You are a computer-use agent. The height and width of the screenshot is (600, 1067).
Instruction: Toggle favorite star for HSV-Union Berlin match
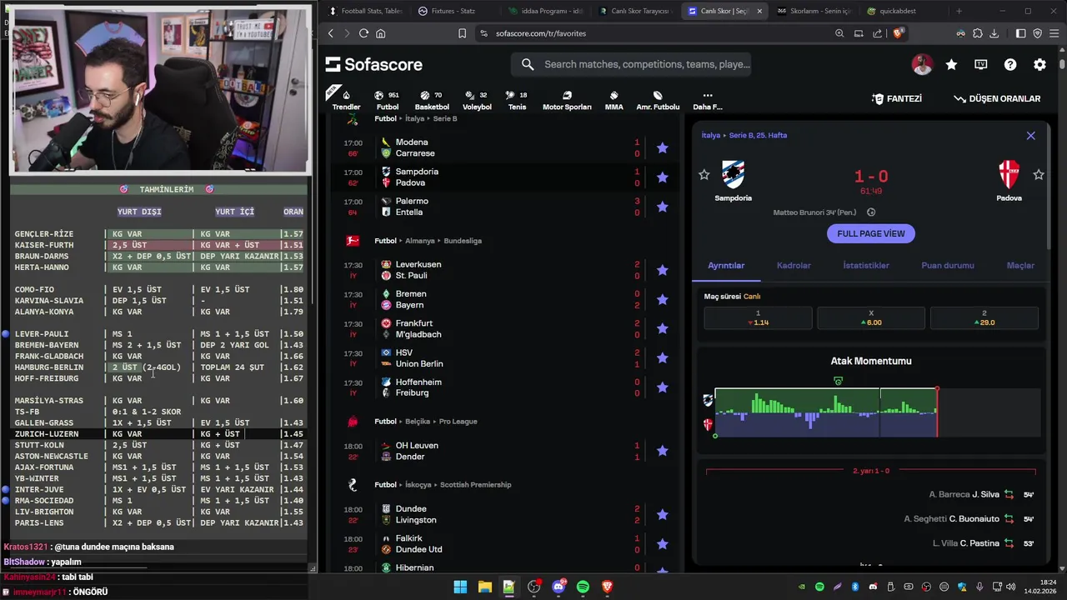tap(662, 357)
